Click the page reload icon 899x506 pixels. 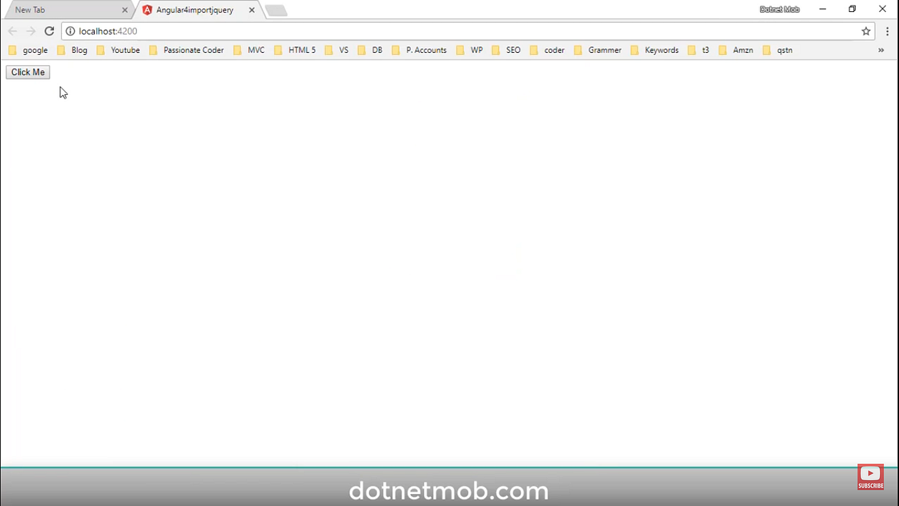pyautogui.click(x=49, y=31)
